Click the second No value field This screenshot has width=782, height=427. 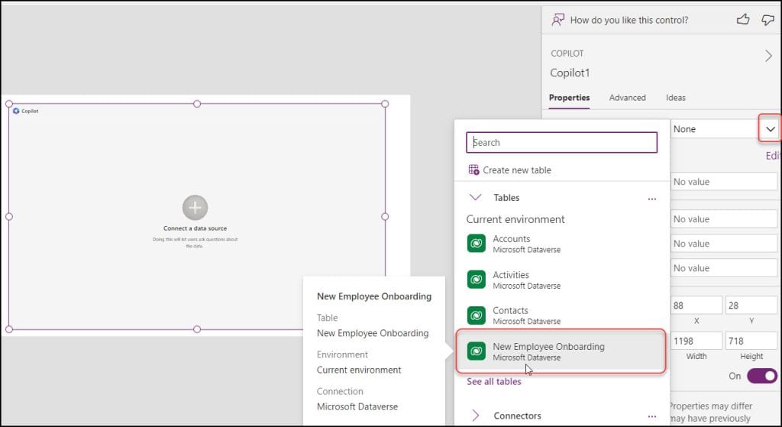tap(724, 219)
